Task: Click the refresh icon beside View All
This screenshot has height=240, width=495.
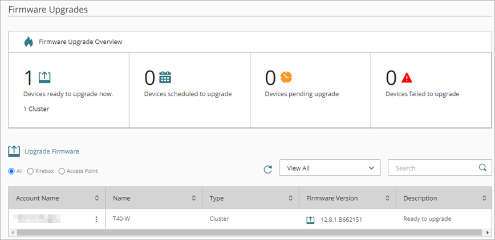Action: pyautogui.click(x=267, y=169)
